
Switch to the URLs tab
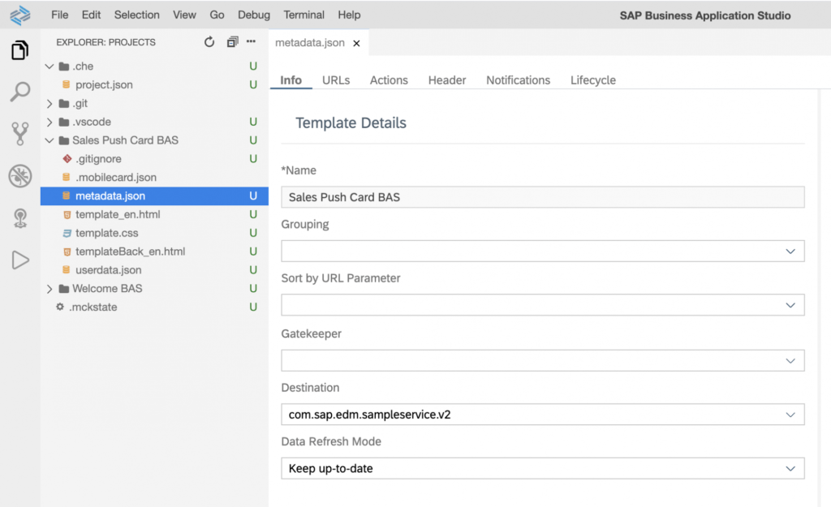[336, 80]
